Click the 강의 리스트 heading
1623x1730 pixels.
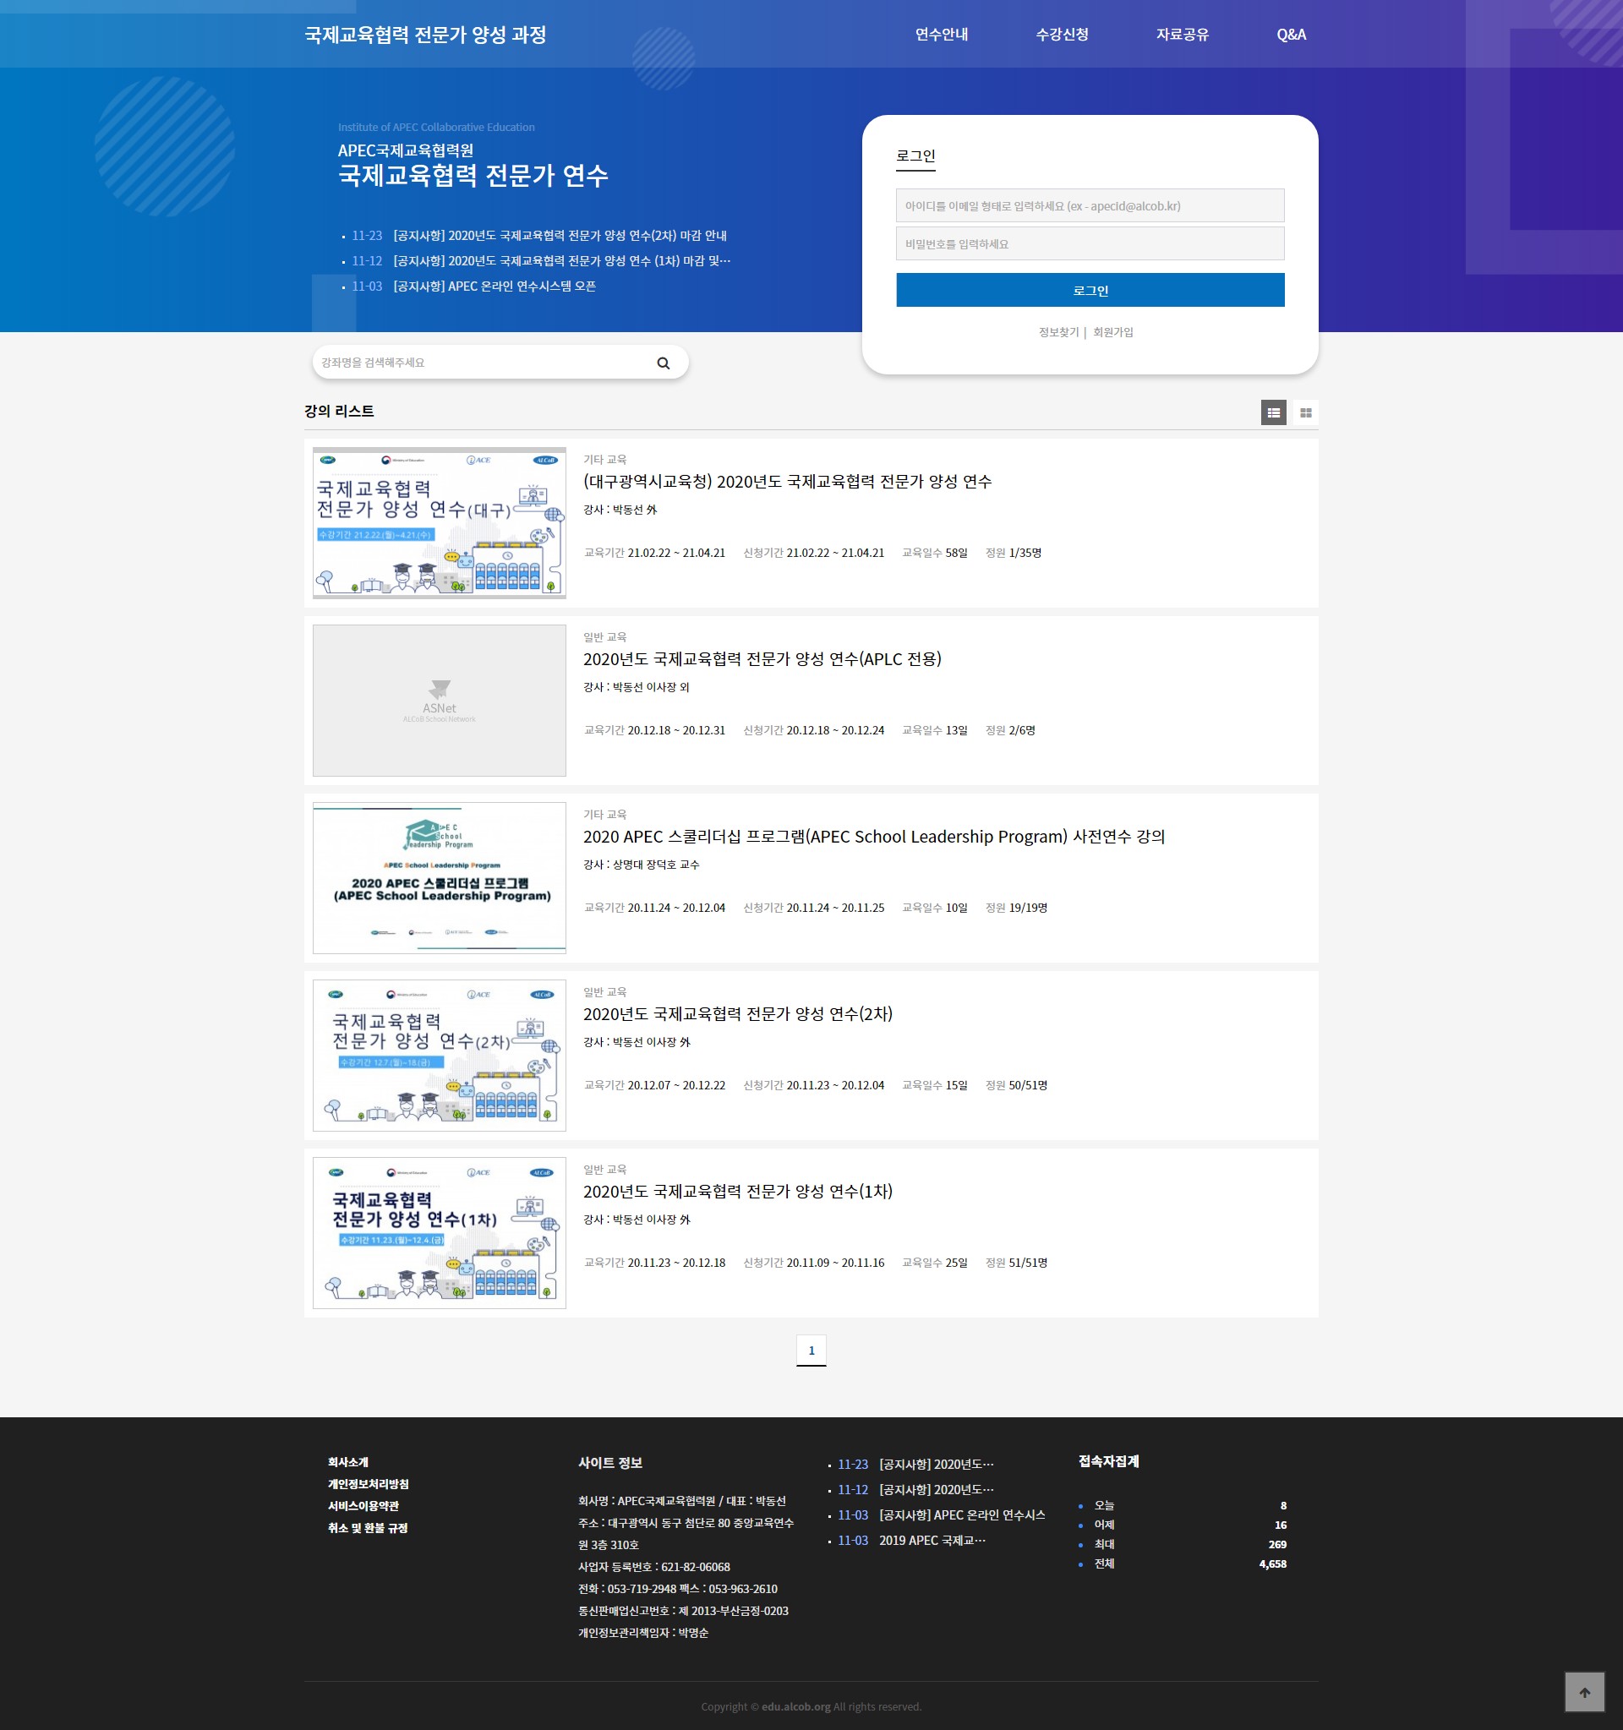tap(340, 411)
